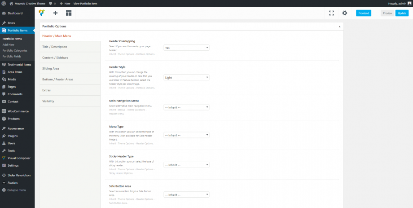Expand the Main Navigation Menu dropdown
Viewport: 413px width, 208px height.
click(x=186, y=107)
